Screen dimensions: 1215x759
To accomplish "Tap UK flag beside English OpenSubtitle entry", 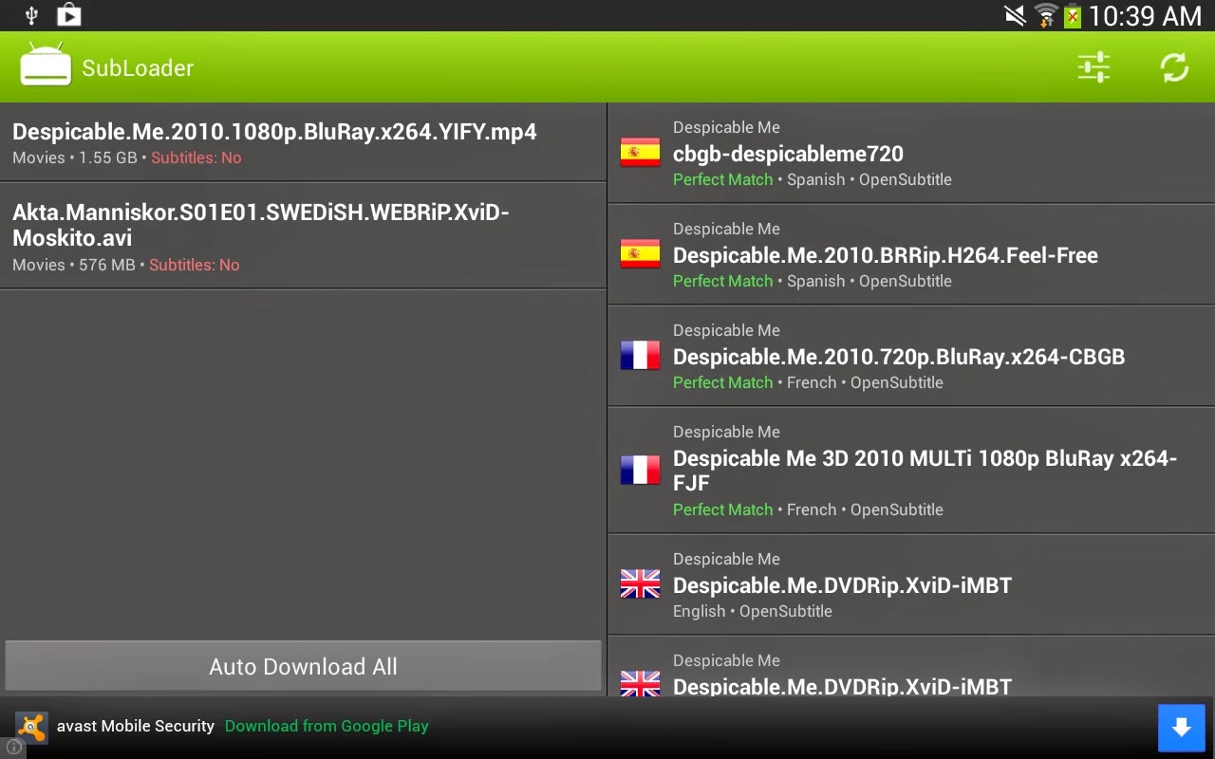I will click(x=640, y=584).
